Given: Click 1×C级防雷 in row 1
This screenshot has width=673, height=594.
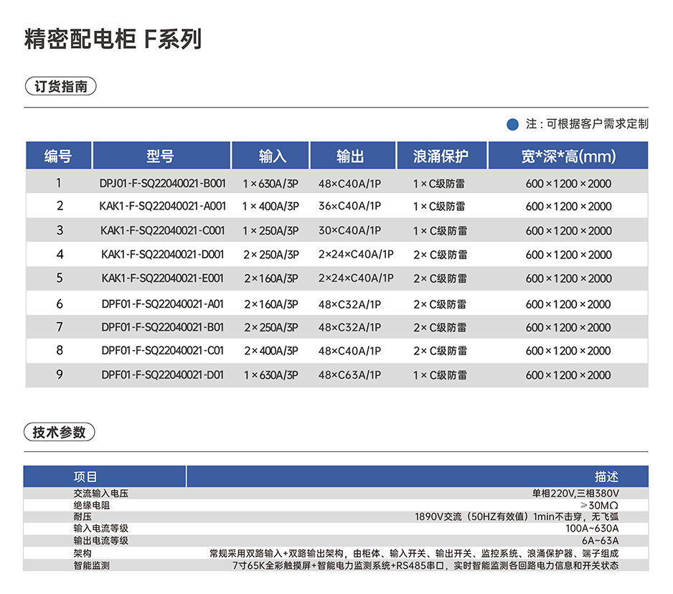Looking at the screenshot, I should pyautogui.click(x=438, y=184).
